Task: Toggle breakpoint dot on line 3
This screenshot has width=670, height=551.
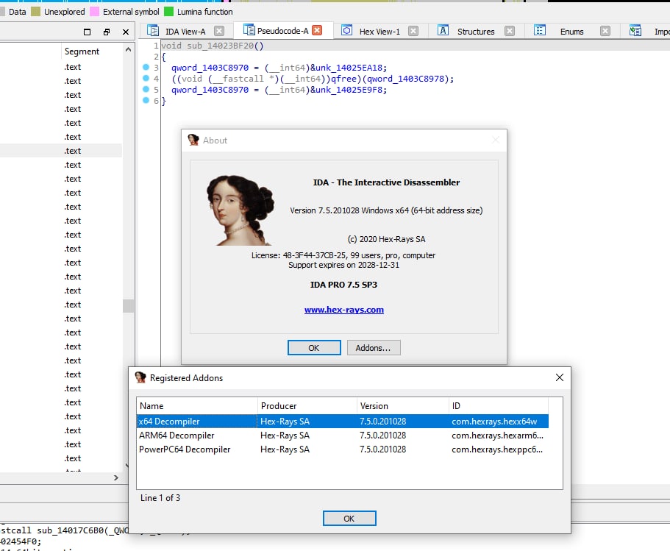Action: click(x=146, y=67)
